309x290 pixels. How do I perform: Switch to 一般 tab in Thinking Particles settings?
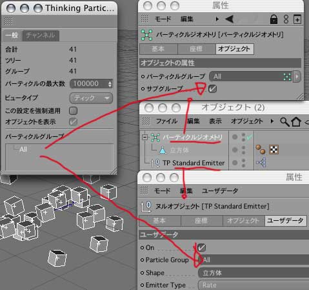(12, 36)
